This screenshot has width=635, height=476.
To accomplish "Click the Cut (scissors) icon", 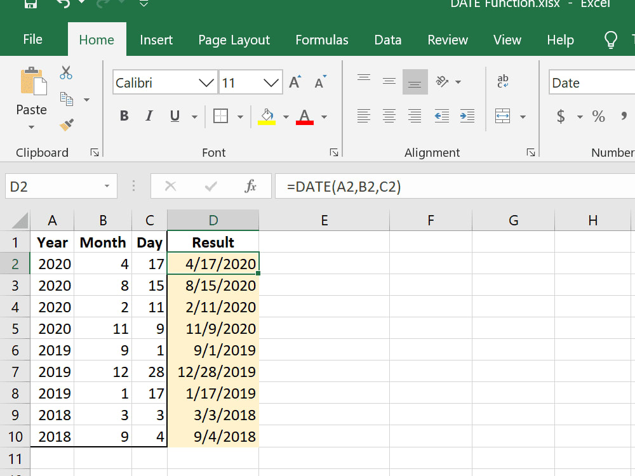I will click(65, 74).
